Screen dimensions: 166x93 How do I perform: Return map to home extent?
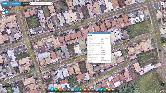coord(3,16)
